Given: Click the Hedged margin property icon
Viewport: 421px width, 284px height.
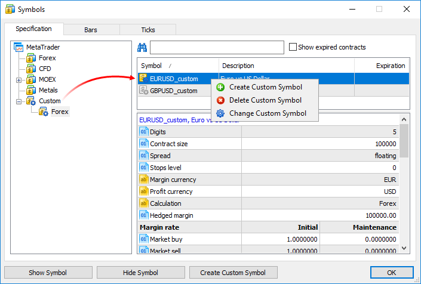Looking at the screenshot, I should coord(144,215).
